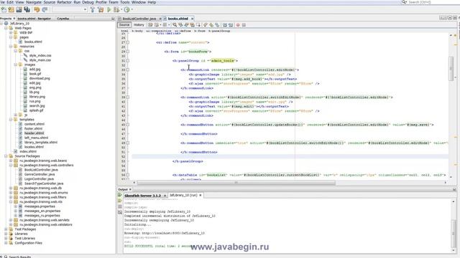Click the Undo toolbar icon
This screenshot has width=460, height=258.
[x=37, y=9]
